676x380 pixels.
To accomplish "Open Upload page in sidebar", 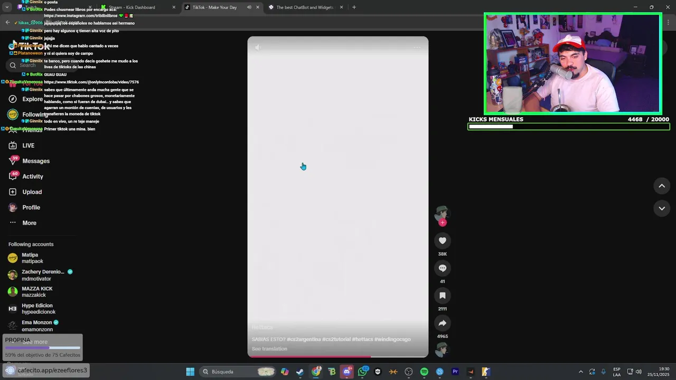I will point(25,192).
